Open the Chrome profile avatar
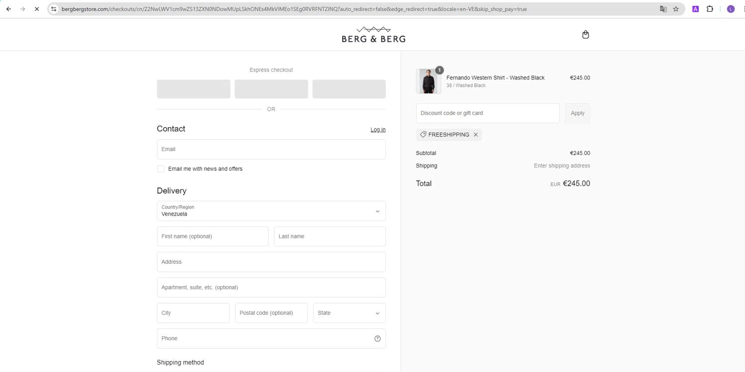Image resolution: width=745 pixels, height=372 pixels. click(x=731, y=9)
